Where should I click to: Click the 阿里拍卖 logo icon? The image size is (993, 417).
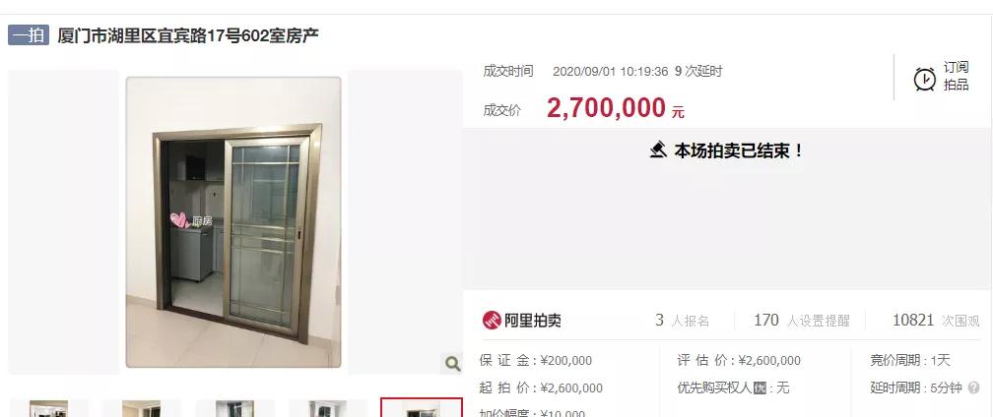click(493, 321)
